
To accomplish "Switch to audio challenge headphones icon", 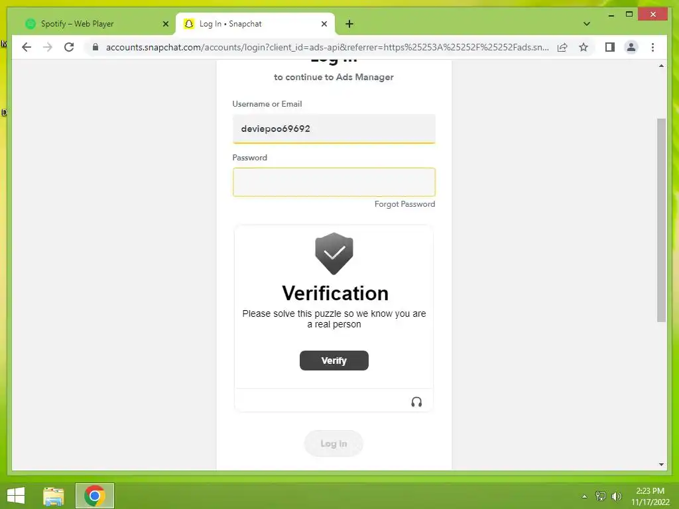I will click(416, 402).
